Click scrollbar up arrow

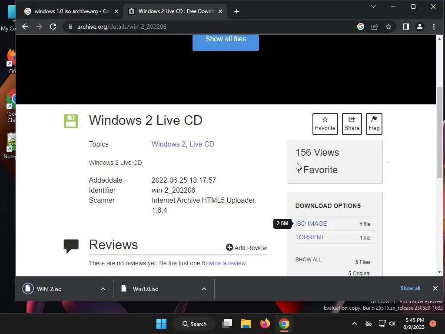pos(440,38)
